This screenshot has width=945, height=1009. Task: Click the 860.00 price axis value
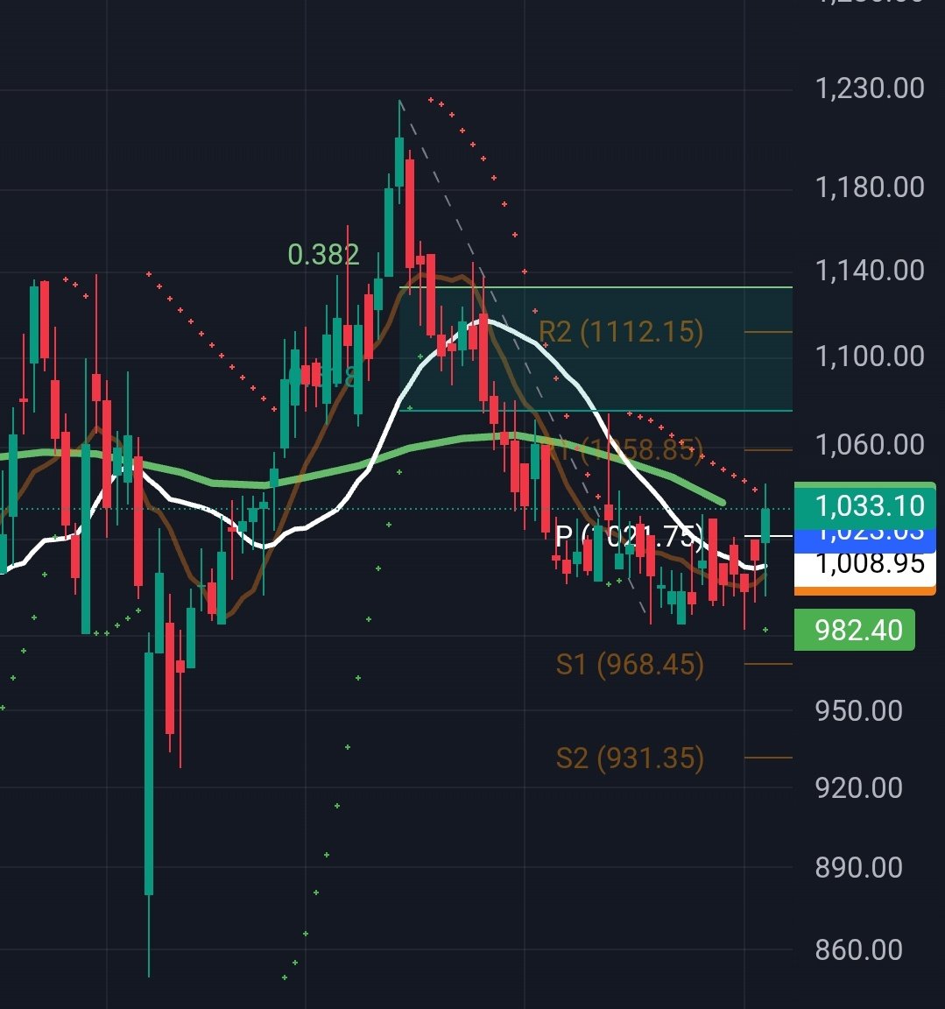click(x=859, y=949)
